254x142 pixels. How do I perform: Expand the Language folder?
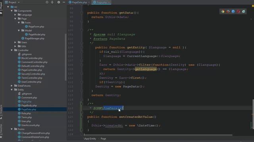pos(15,15)
